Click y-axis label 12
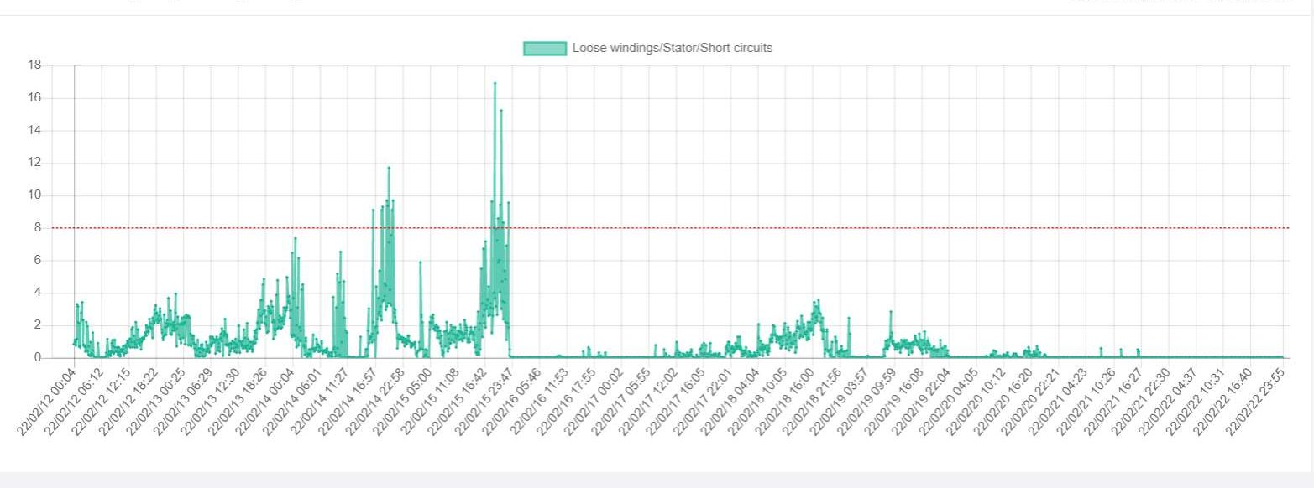This screenshot has height=488, width=1314. pyautogui.click(x=35, y=163)
